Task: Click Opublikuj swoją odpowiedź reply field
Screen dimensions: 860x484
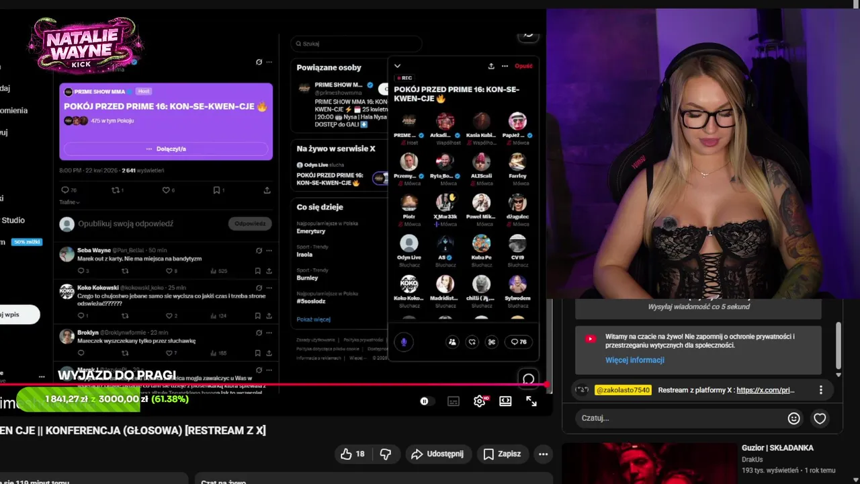Action: [x=126, y=224]
